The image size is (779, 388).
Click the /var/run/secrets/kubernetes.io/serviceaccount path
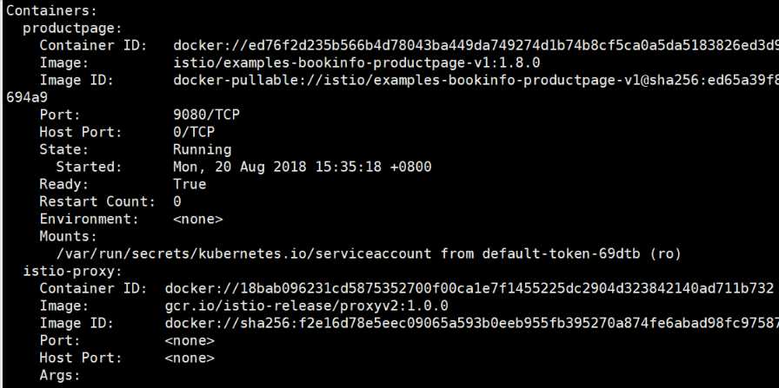click(x=244, y=254)
